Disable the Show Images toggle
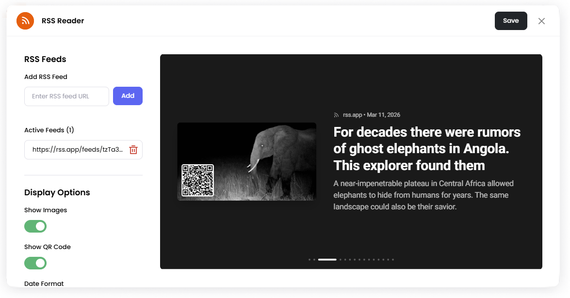The height and width of the screenshot is (298, 570). click(35, 226)
